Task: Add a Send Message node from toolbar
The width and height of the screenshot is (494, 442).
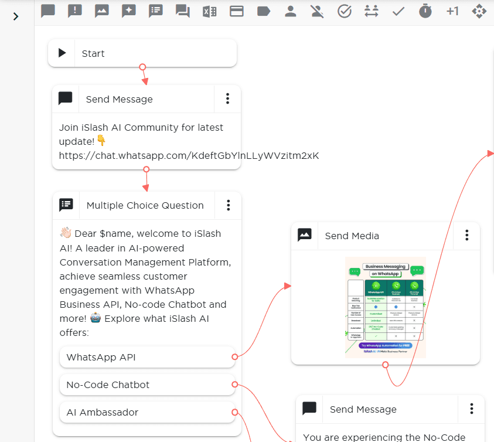Action: point(48,11)
